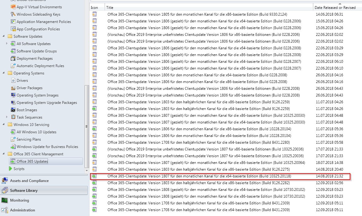Click the Monitoring workspace icon
Image resolution: width=362 pixels, height=216 pixels.
[5, 200]
